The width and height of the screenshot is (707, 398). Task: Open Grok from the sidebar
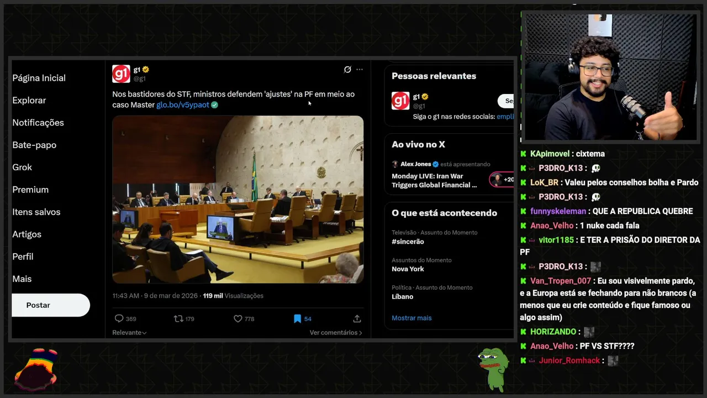22,167
